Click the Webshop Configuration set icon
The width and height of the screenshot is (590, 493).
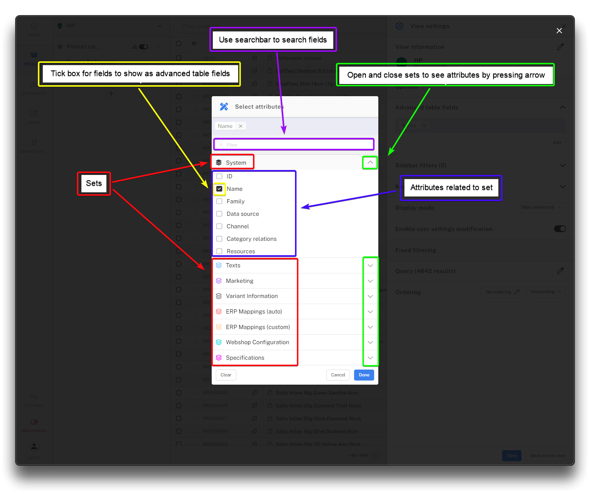[219, 342]
